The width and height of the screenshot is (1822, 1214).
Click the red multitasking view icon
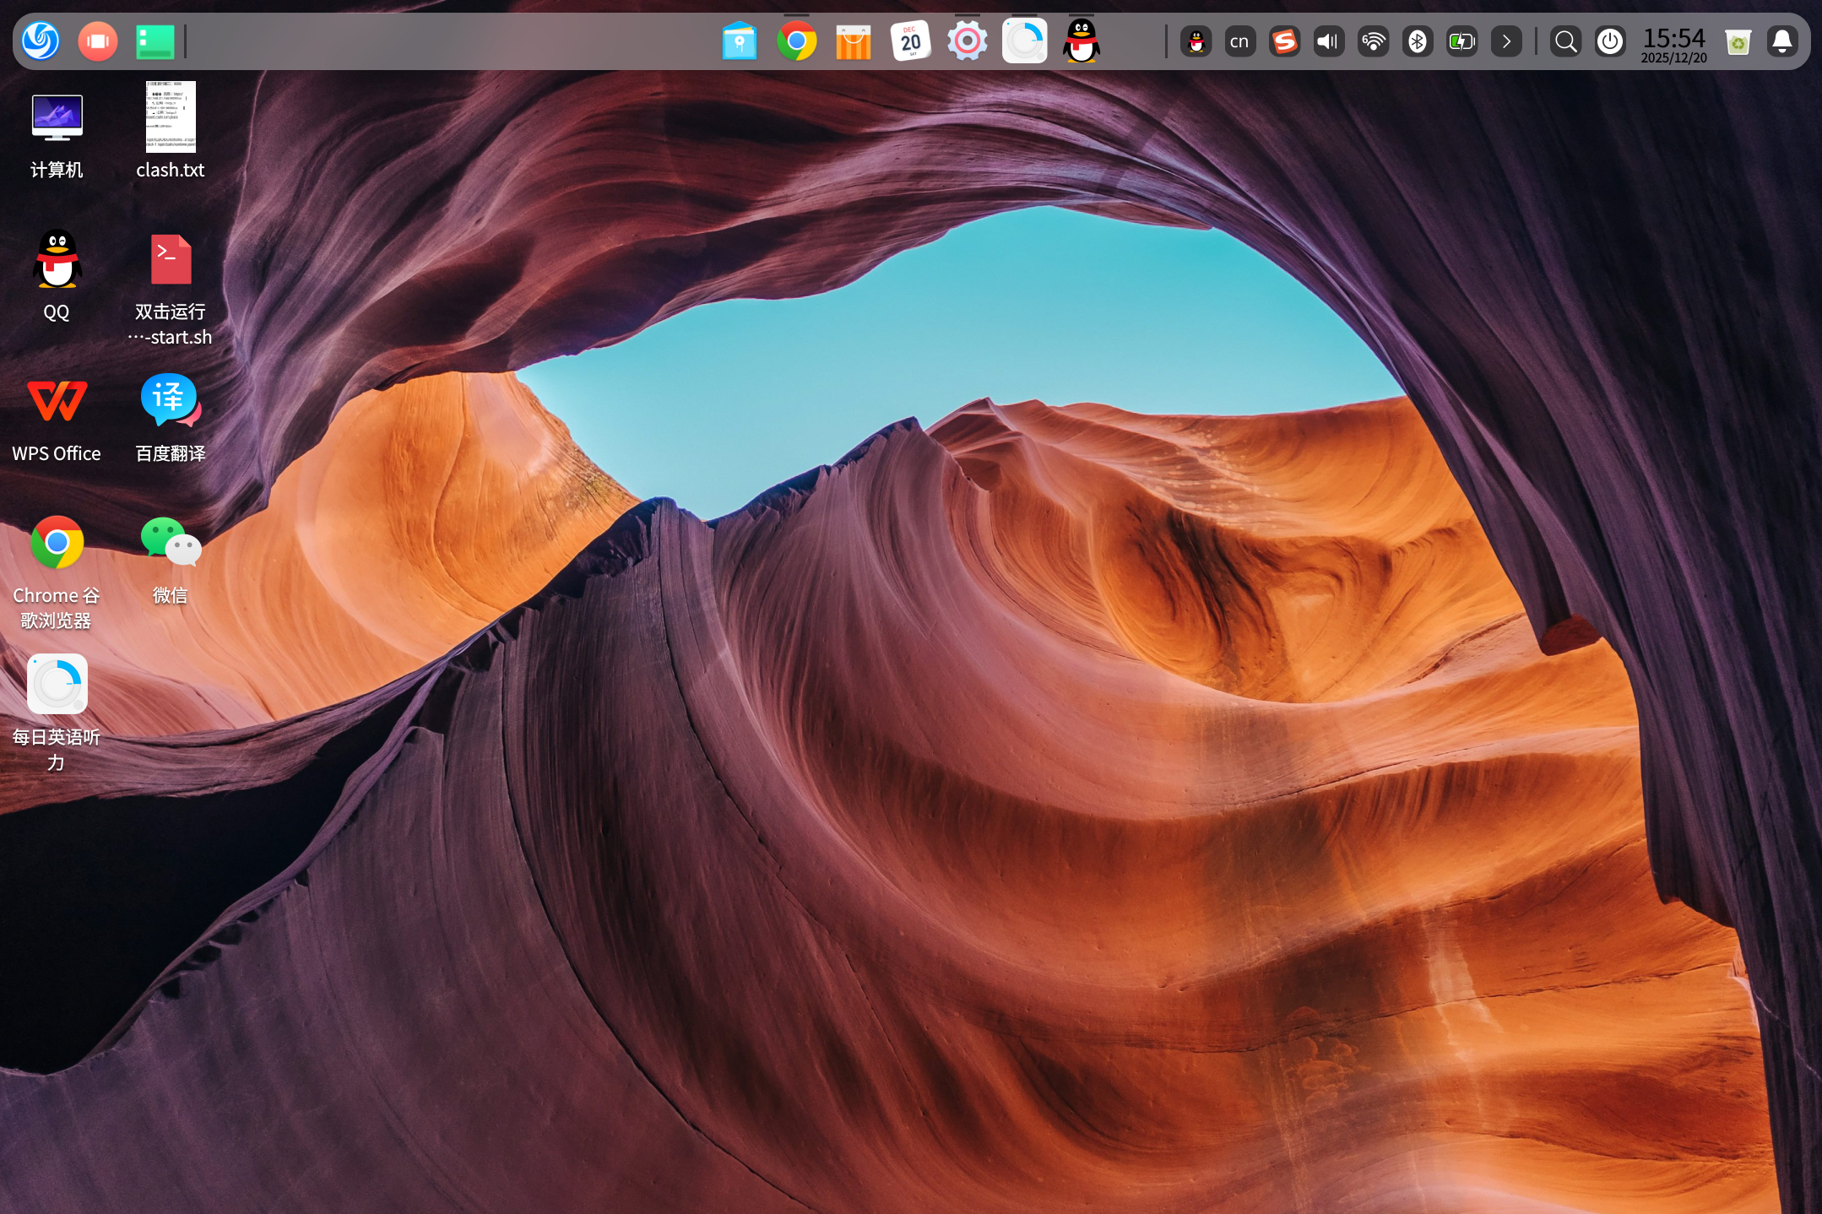tap(98, 41)
